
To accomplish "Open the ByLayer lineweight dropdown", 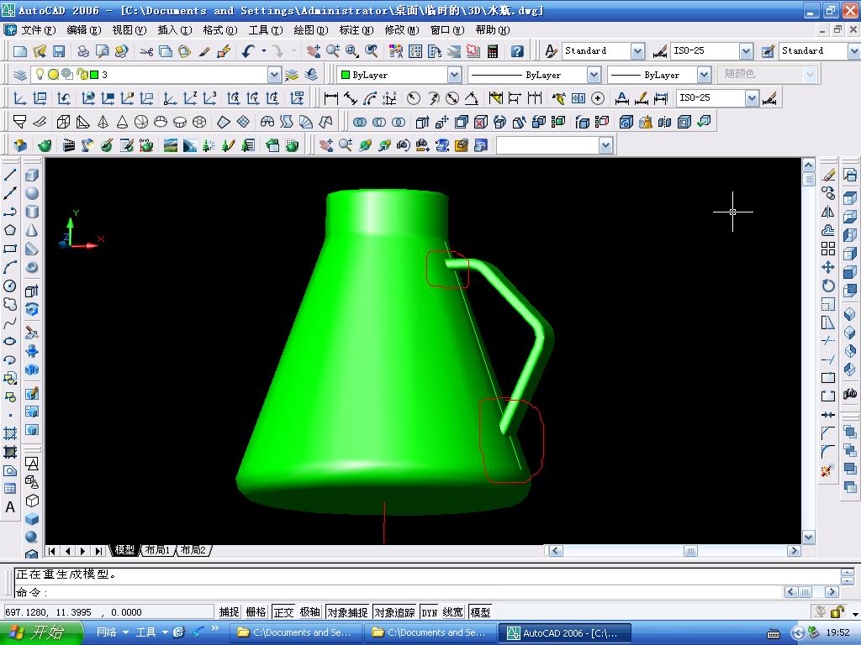I will tap(704, 75).
